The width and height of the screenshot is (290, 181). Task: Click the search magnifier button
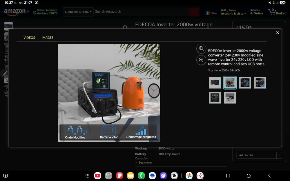tap(194, 12)
